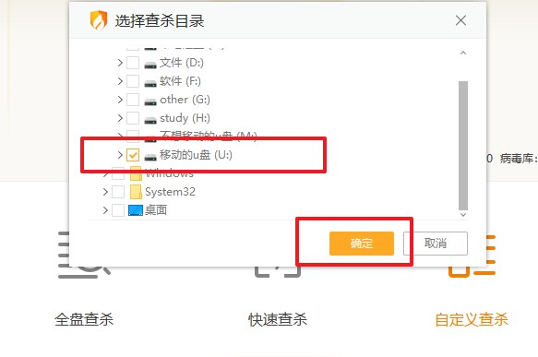Confirm with the 确定 button
This screenshot has width=538, height=357.
point(362,244)
